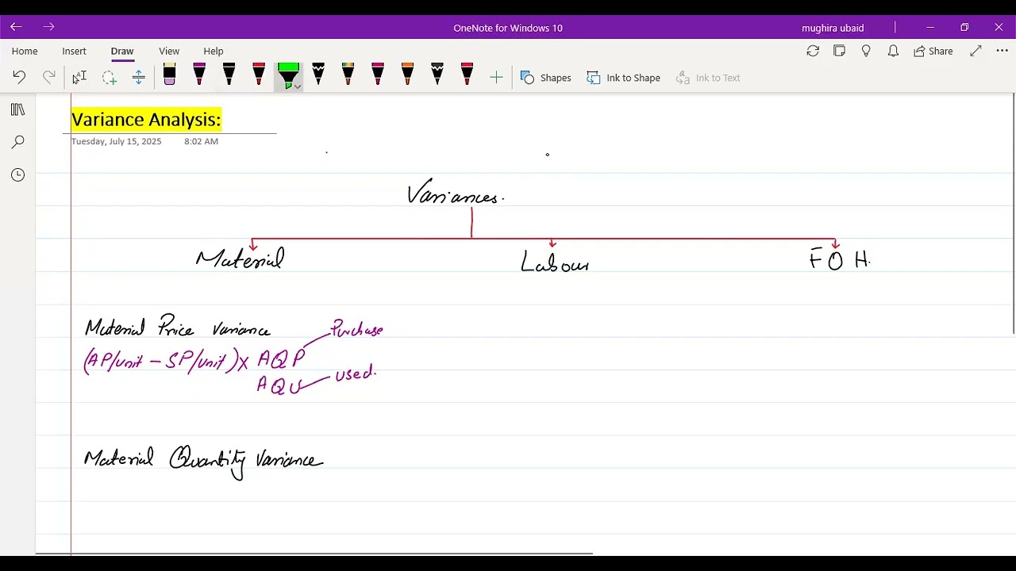This screenshot has height=571, width=1016.
Task: Select the rainbow-colored pen
Action: tap(348, 75)
